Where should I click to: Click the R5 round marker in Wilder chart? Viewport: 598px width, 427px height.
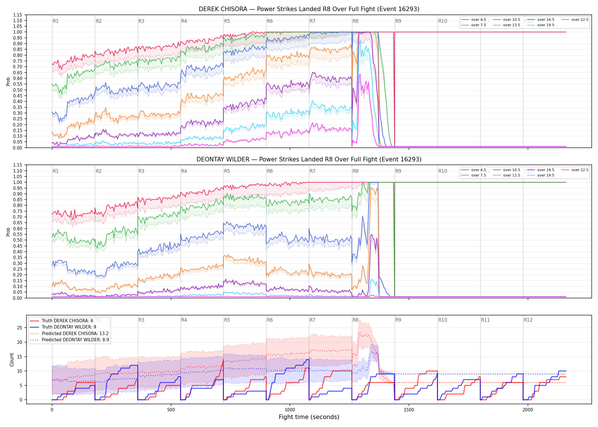[x=227, y=171]
